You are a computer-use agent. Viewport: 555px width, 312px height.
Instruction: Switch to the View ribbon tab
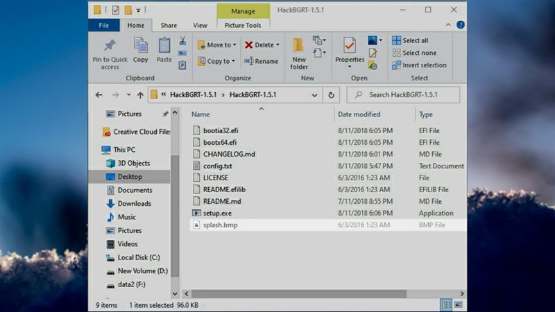200,26
